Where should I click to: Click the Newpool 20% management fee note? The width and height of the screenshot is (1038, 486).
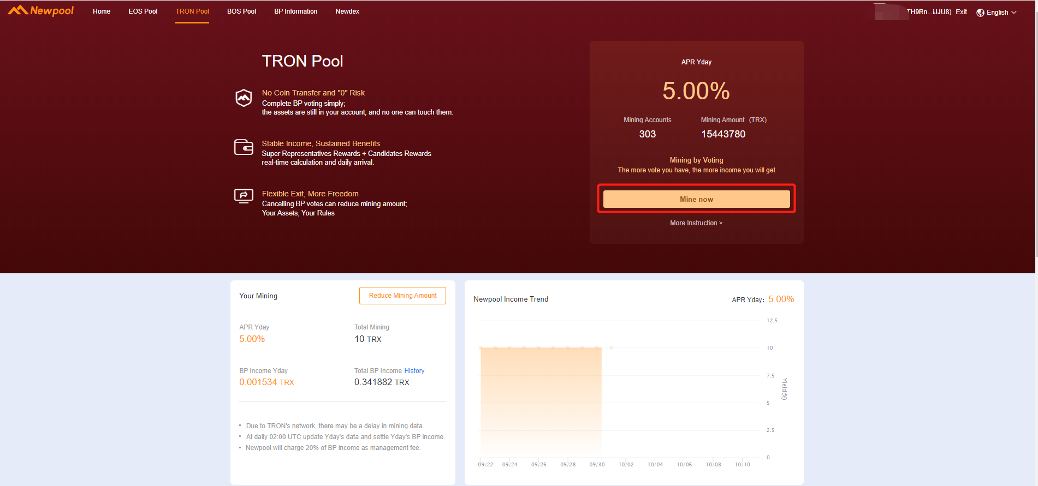coord(333,448)
